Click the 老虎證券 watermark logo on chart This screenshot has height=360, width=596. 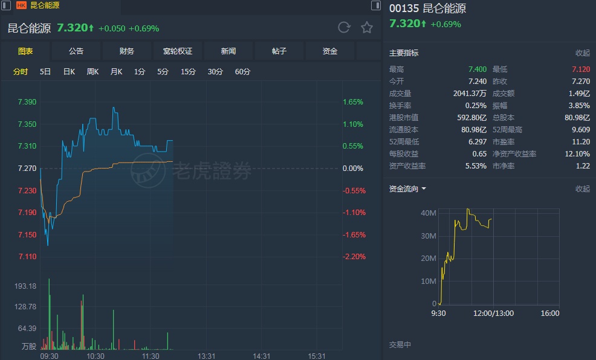(191, 172)
